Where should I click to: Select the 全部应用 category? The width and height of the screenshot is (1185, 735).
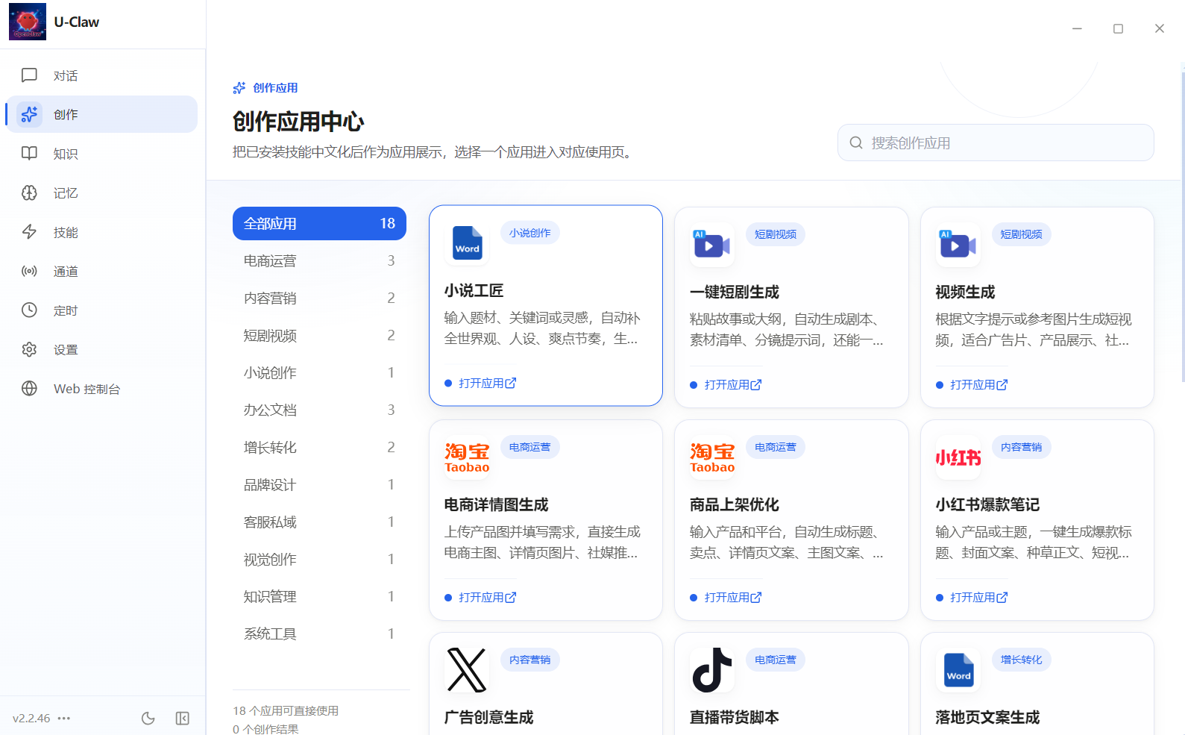[x=319, y=223]
